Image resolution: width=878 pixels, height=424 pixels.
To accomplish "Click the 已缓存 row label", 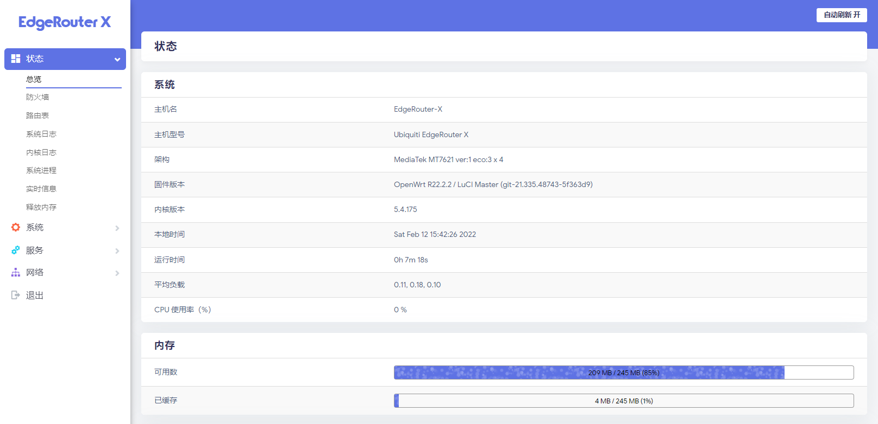I will 166,400.
